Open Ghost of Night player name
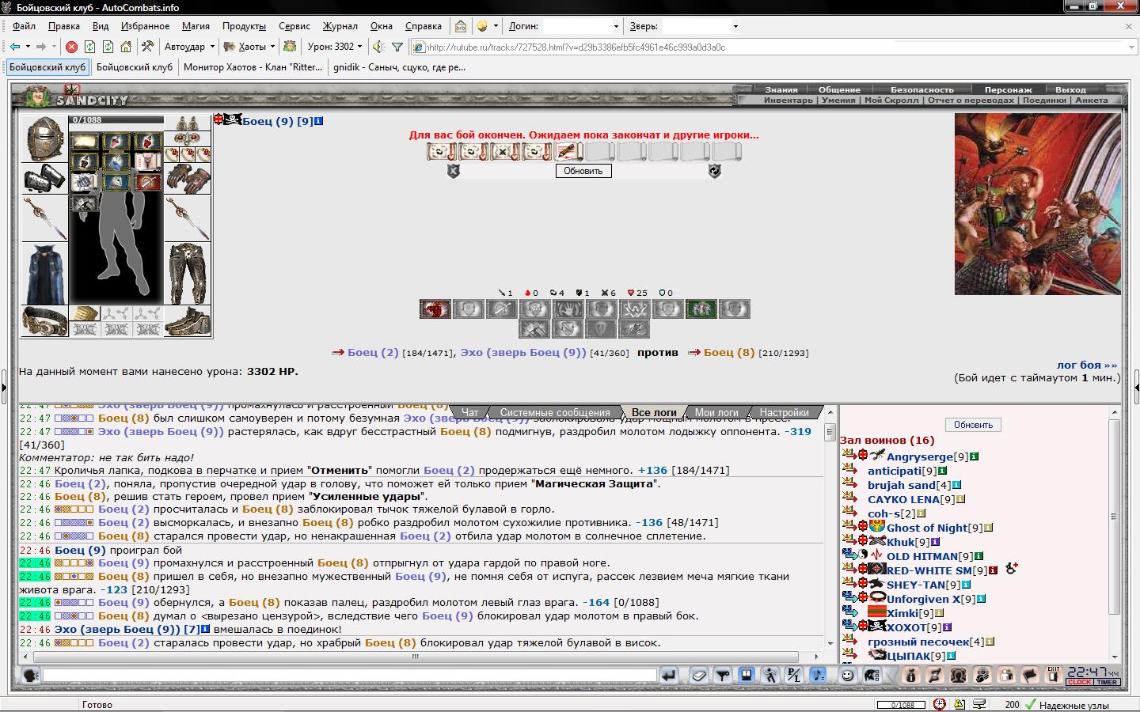1140x712 pixels. (927, 528)
